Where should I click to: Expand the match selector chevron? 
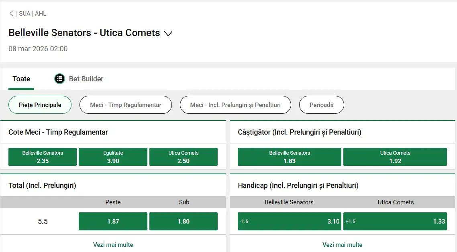pos(169,34)
